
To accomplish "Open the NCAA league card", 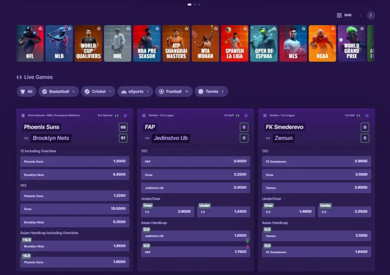I will [x=322, y=43].
